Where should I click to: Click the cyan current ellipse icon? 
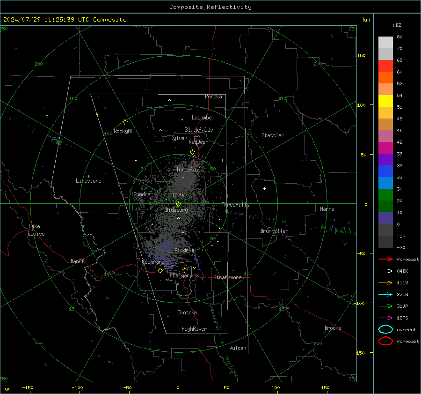click(385, 329)
